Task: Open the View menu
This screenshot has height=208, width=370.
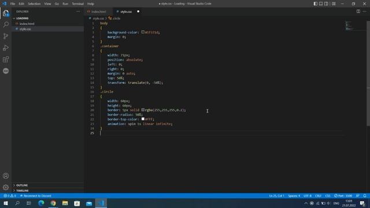Action: 47,4
